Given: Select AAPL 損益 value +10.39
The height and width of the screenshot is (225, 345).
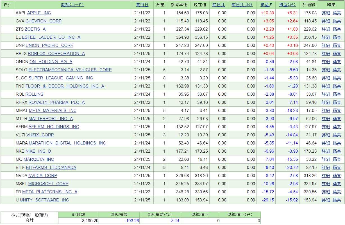Looking at the screenshot, I should click(x=267, y=13).
